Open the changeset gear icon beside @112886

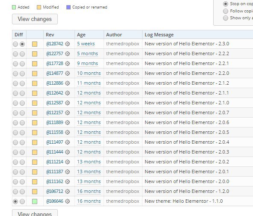tap(68, 83)
